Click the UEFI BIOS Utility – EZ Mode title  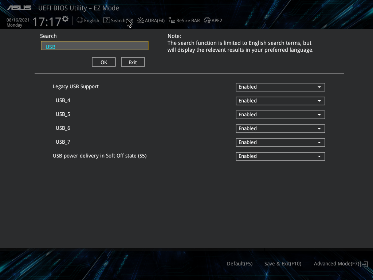(79, 8)
